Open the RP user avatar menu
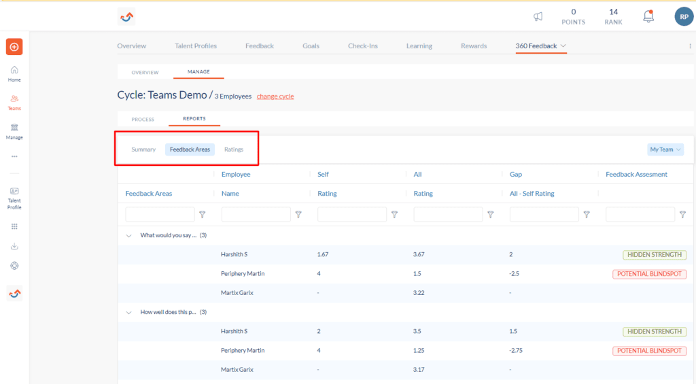Image resolution: width=696 pixels, height=384 pixels. (x=684, y=16)
